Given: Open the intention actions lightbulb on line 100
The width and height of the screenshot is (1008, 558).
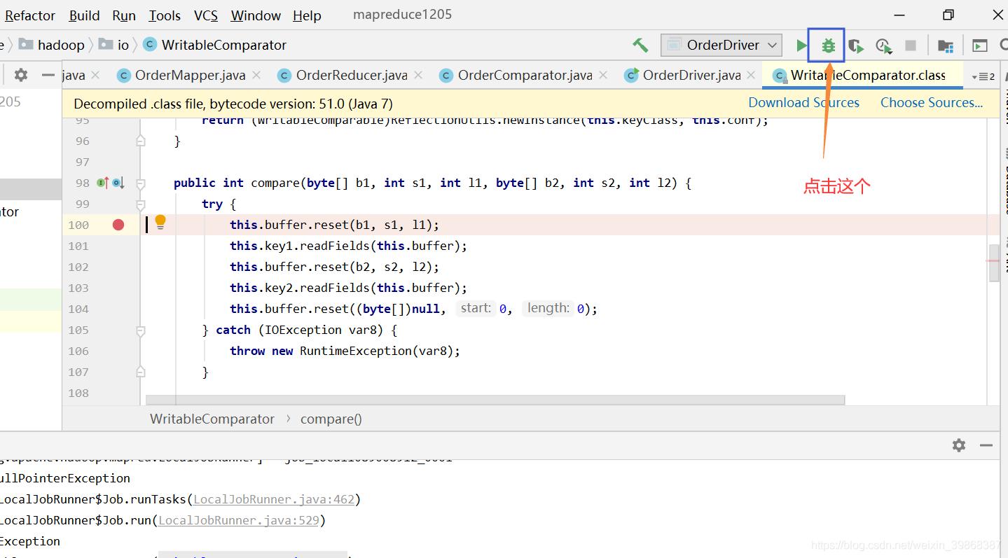Looking at the screenshot, I should pyautogui.click(x=160, y=221).
